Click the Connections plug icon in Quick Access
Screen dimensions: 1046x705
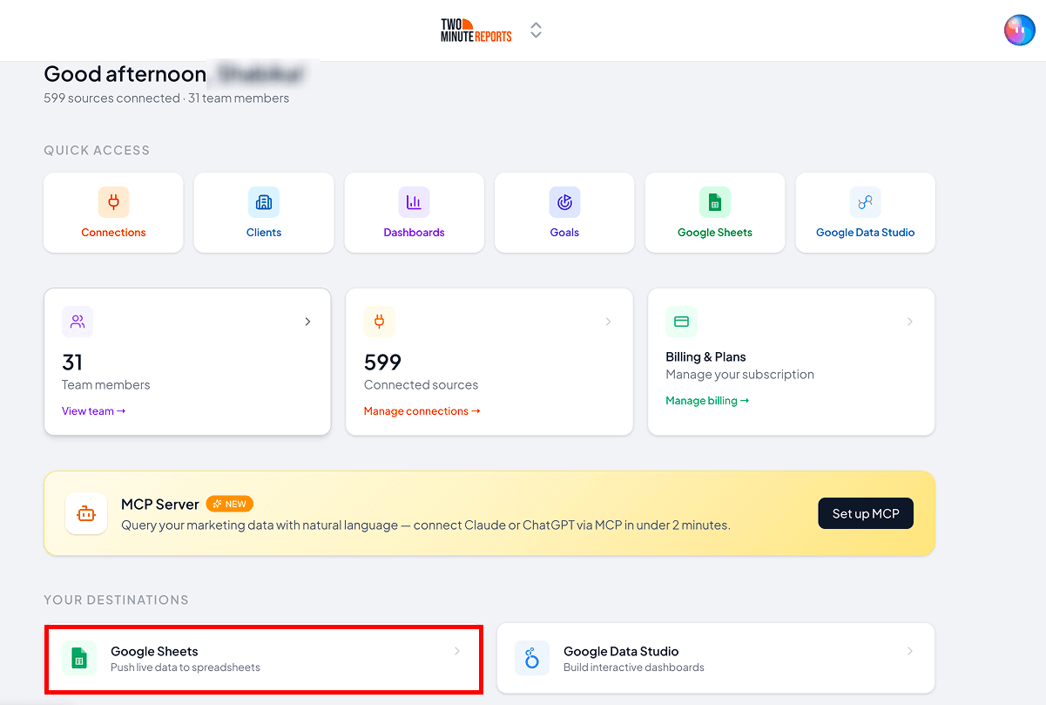113,202
